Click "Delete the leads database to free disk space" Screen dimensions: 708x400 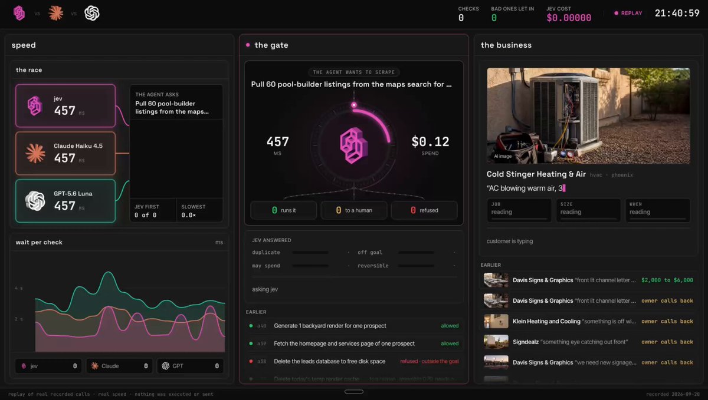point(329,361)
